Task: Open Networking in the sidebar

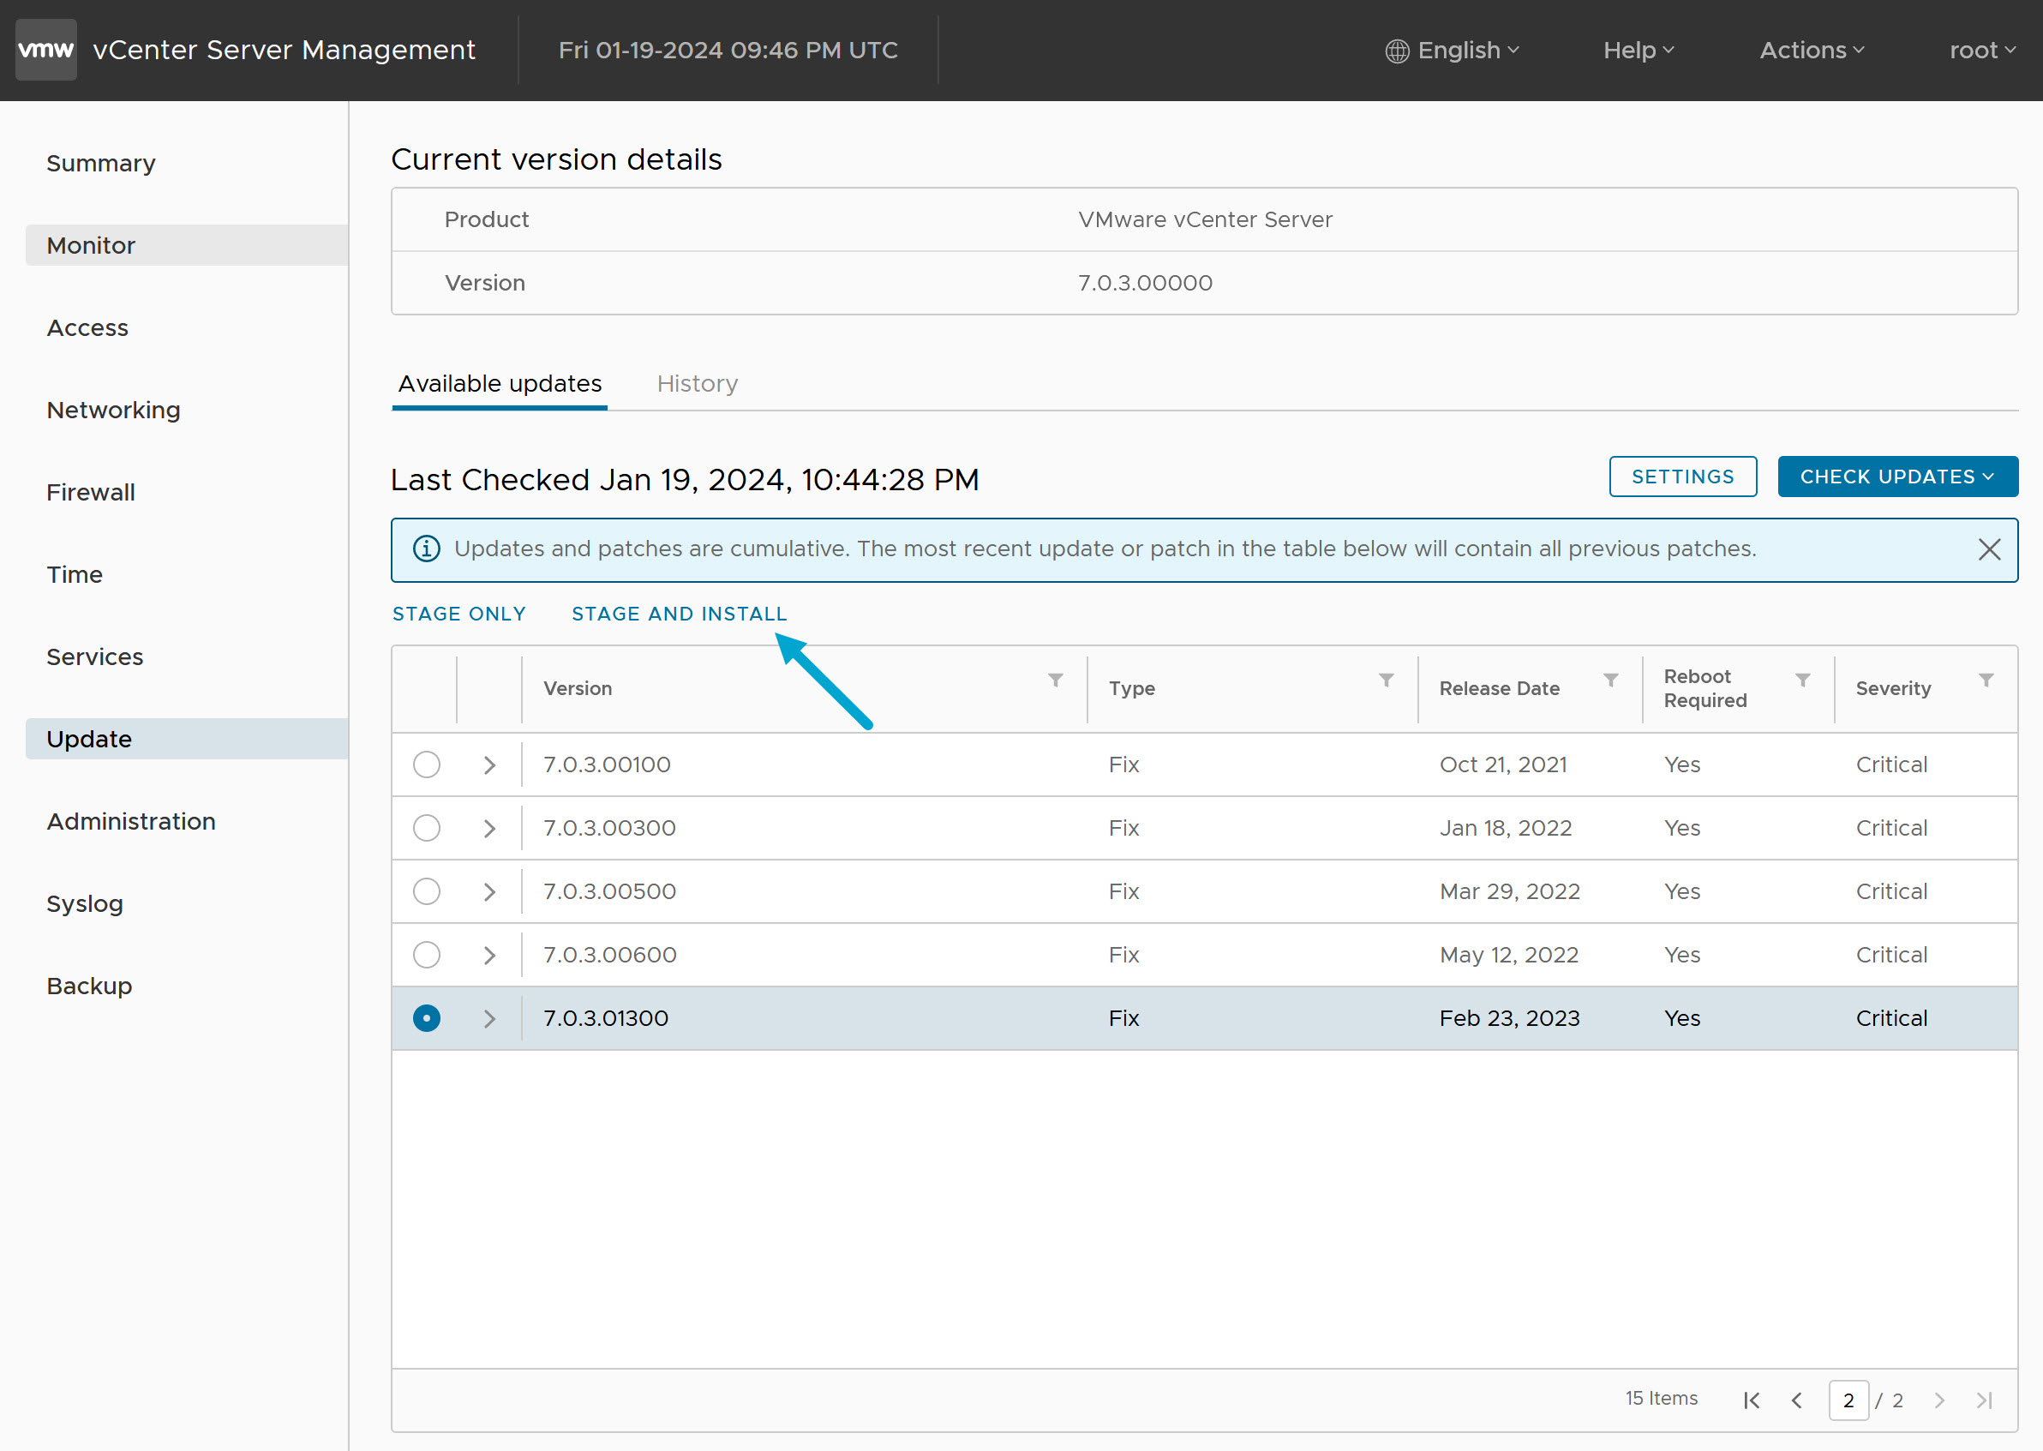Action: 112,409
